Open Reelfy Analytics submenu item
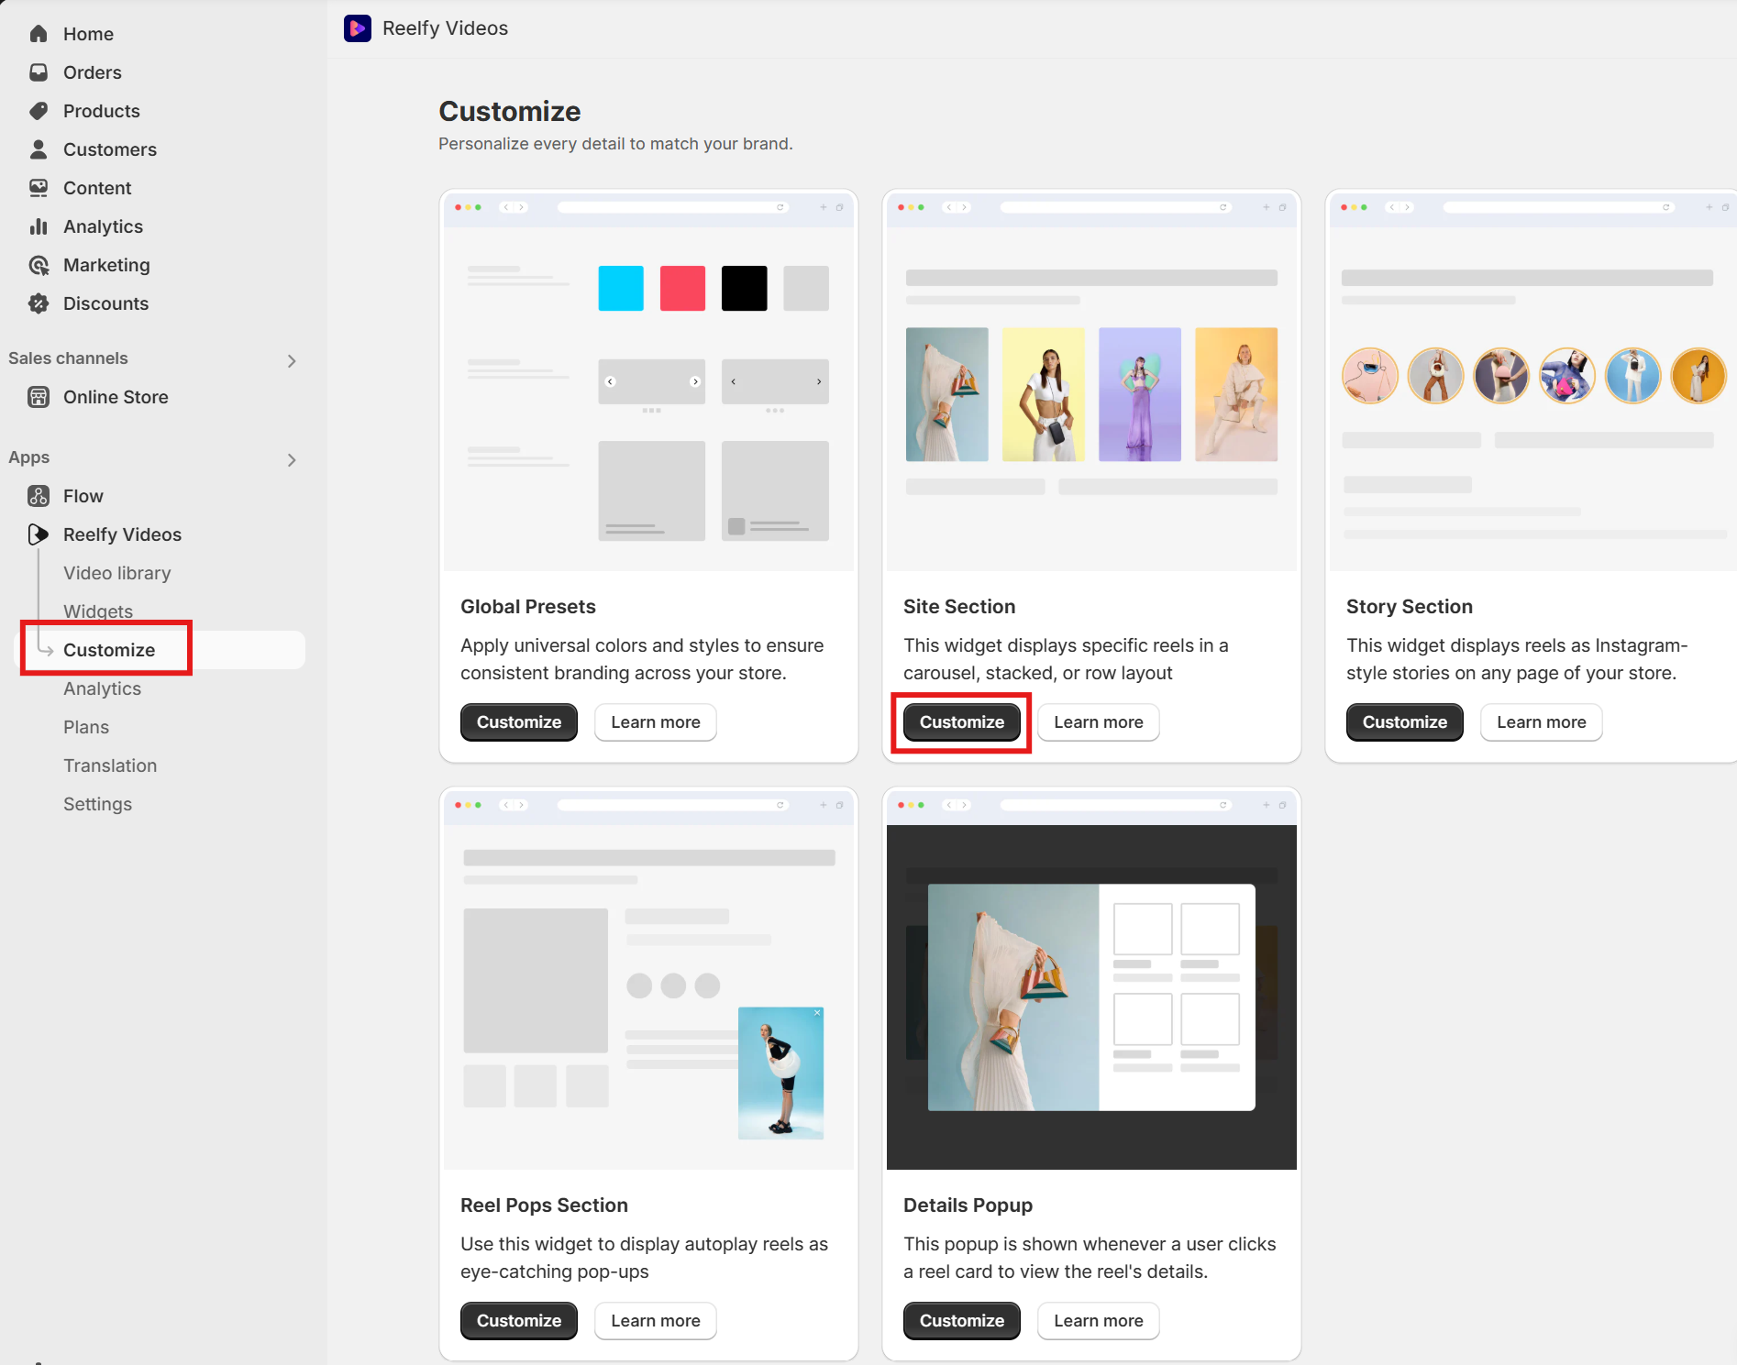 pos(102,688)
